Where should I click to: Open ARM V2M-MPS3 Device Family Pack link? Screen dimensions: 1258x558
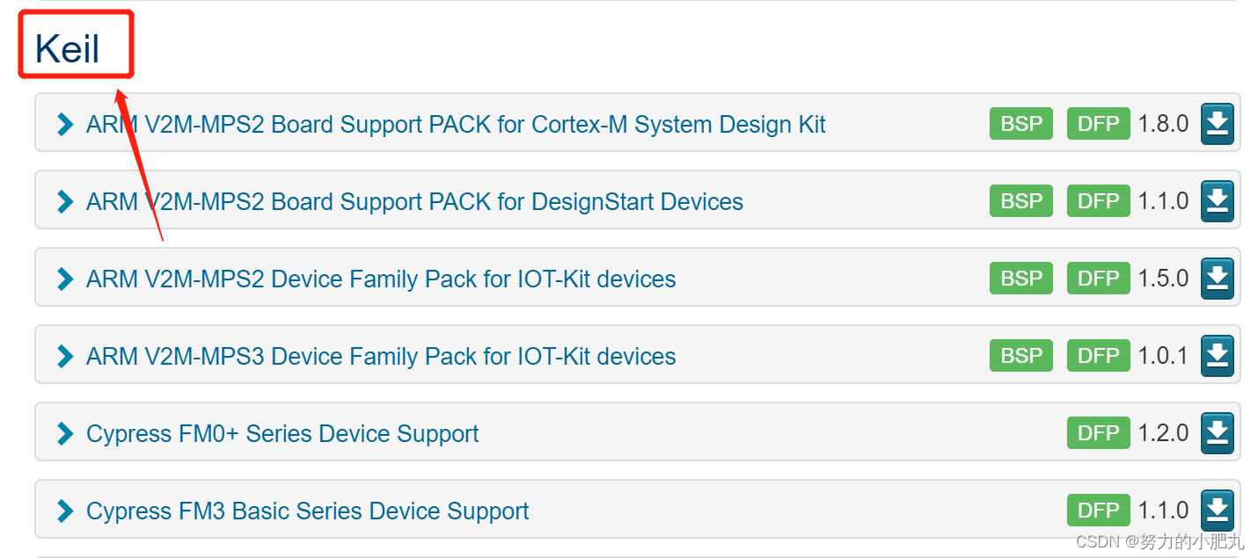point(381,357)
